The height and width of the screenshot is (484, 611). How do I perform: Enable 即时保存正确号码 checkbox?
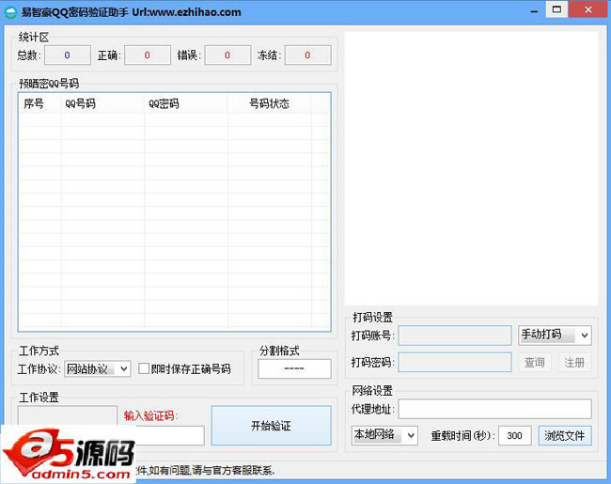point(144,368)
